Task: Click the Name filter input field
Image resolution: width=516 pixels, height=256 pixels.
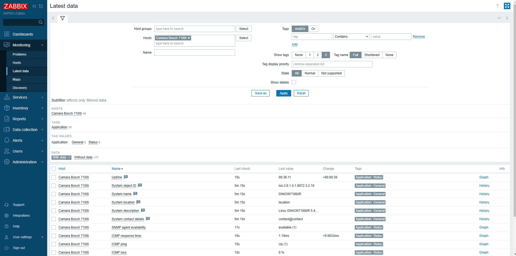Action: 195,53
